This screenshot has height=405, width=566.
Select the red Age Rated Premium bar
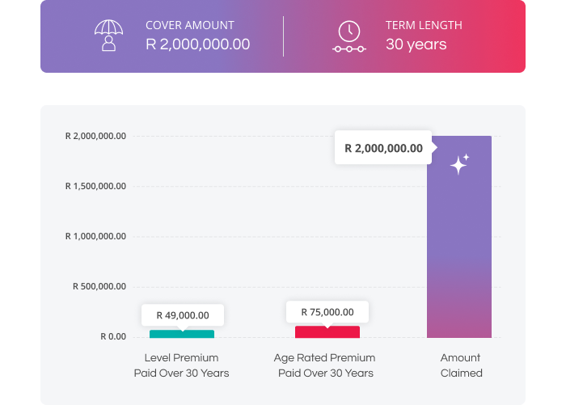[327, 331]
